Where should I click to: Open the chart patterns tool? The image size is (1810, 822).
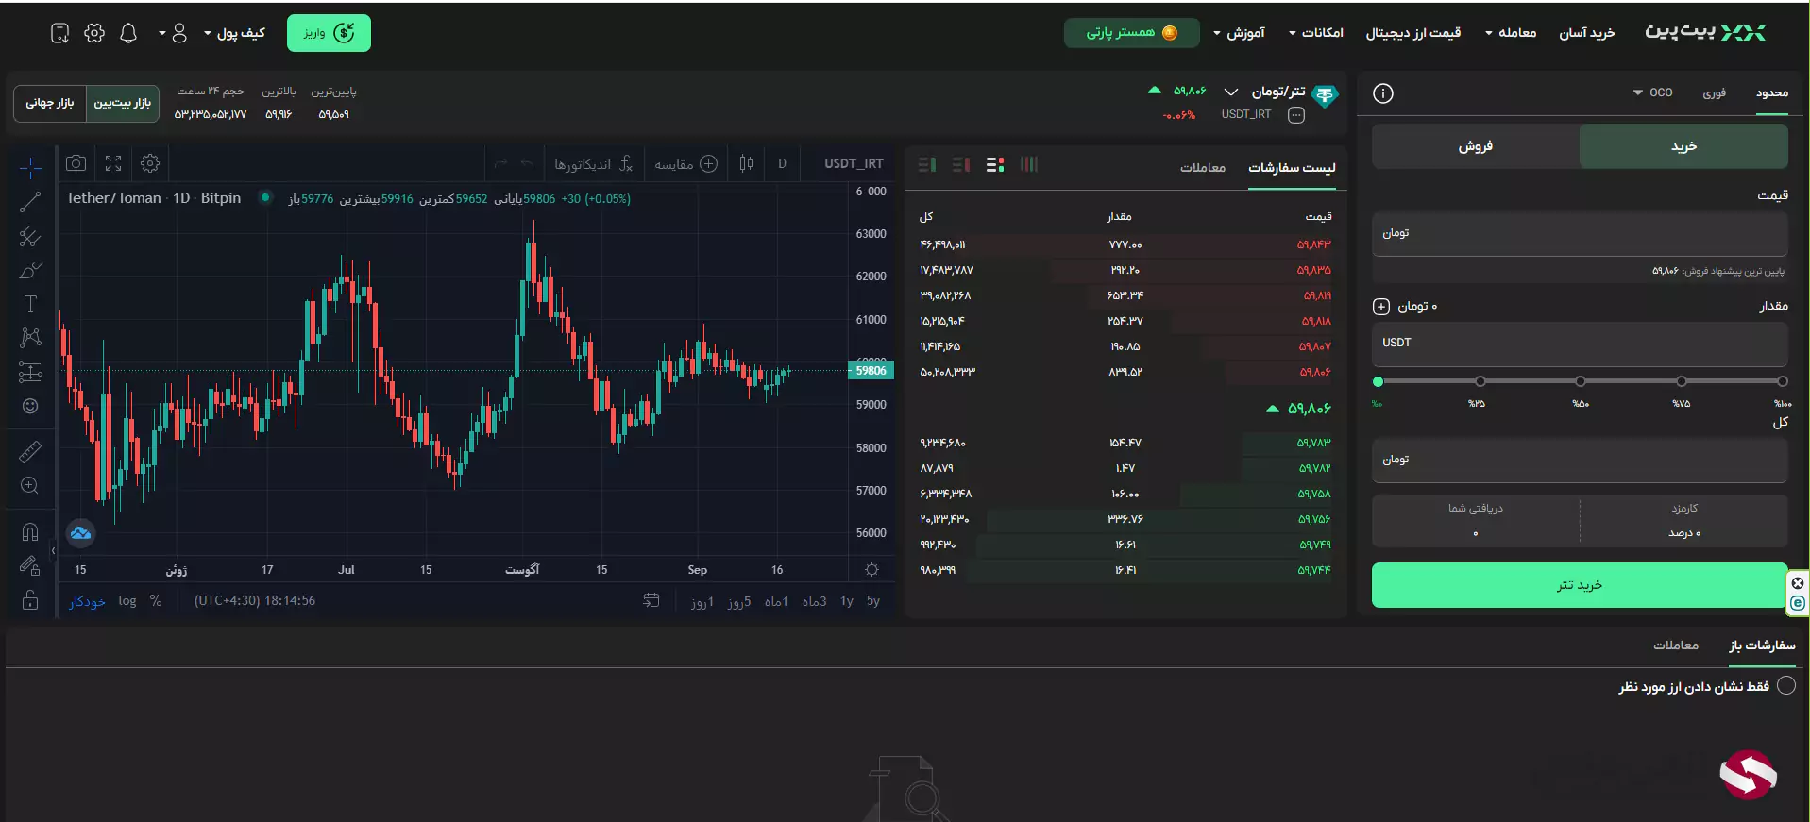click(30, 338)
